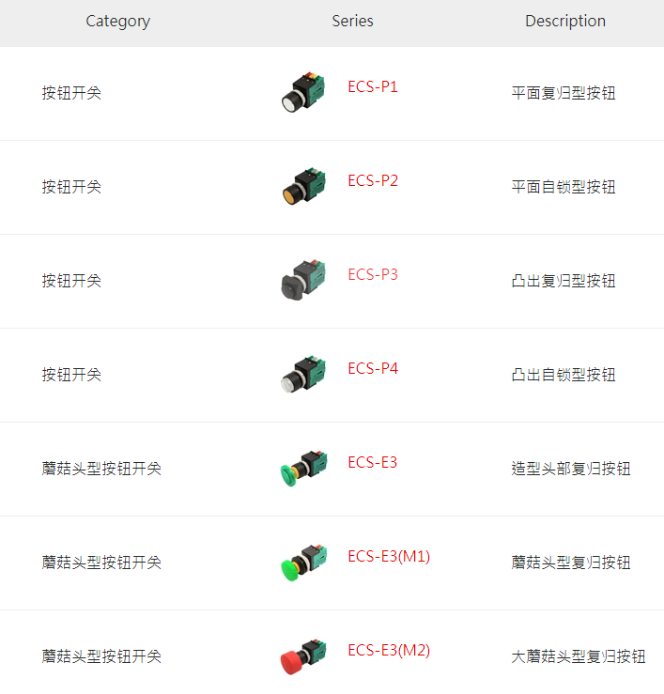Open the ECS-P2 series link
The height and width of the screenshot is (694, 664).
[x=373, y=180]
